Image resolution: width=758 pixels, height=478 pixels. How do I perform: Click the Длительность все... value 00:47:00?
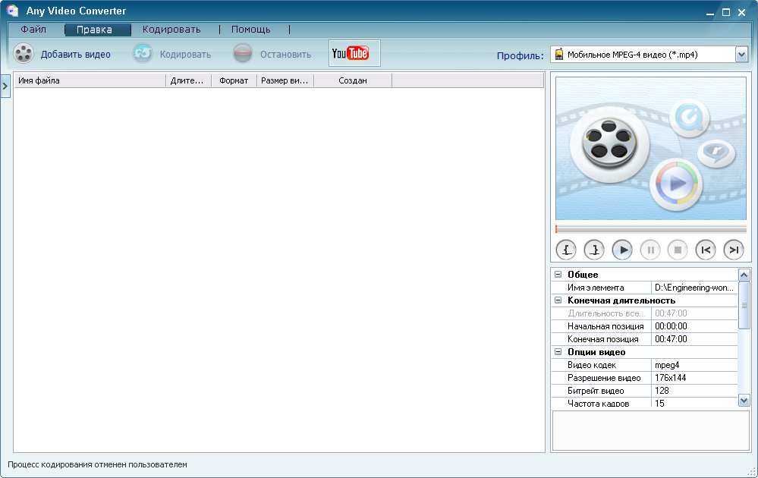pyautogui.click(x=694, y=313)
